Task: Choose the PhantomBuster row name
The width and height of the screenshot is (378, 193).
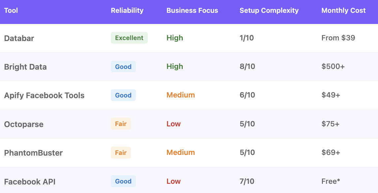Action: (x=34, y=153)
